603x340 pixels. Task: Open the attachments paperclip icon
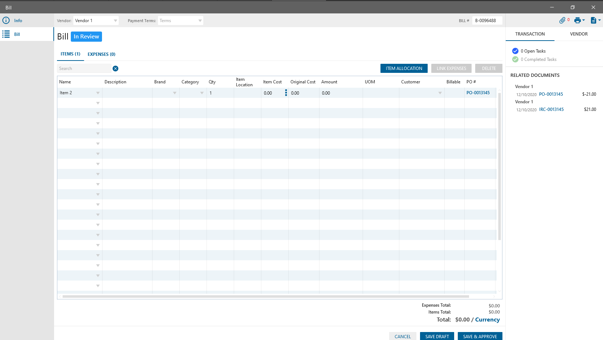click(x=562, y=20)
